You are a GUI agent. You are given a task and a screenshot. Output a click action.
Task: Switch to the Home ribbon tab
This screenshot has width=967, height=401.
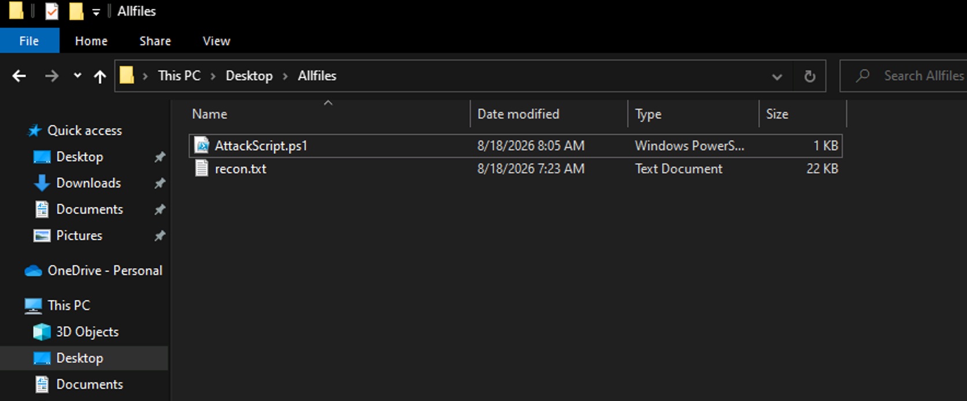click(91, 41)
